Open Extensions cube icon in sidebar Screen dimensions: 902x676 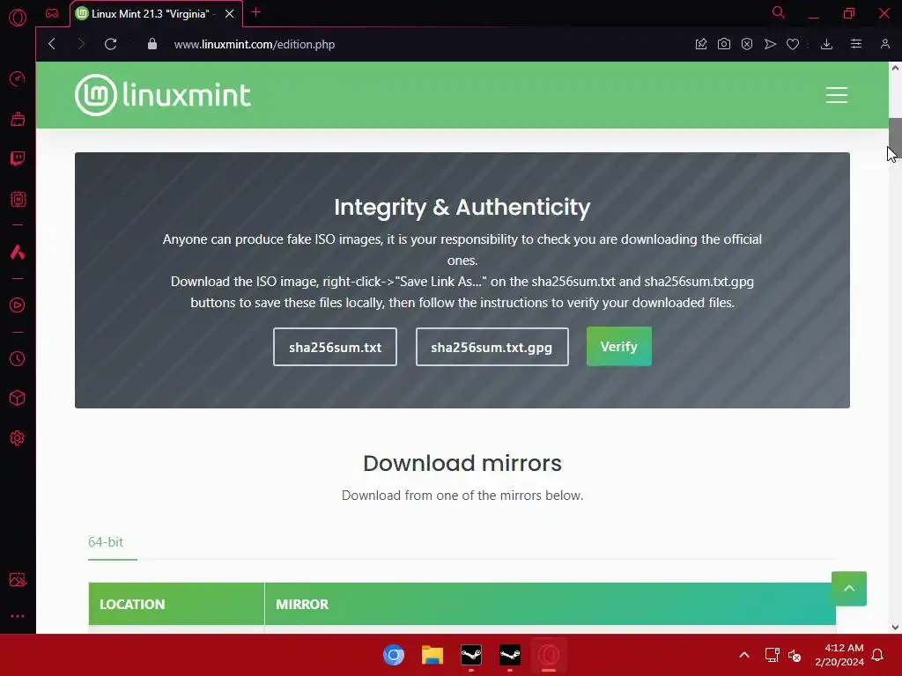click(x=18, y=398)
